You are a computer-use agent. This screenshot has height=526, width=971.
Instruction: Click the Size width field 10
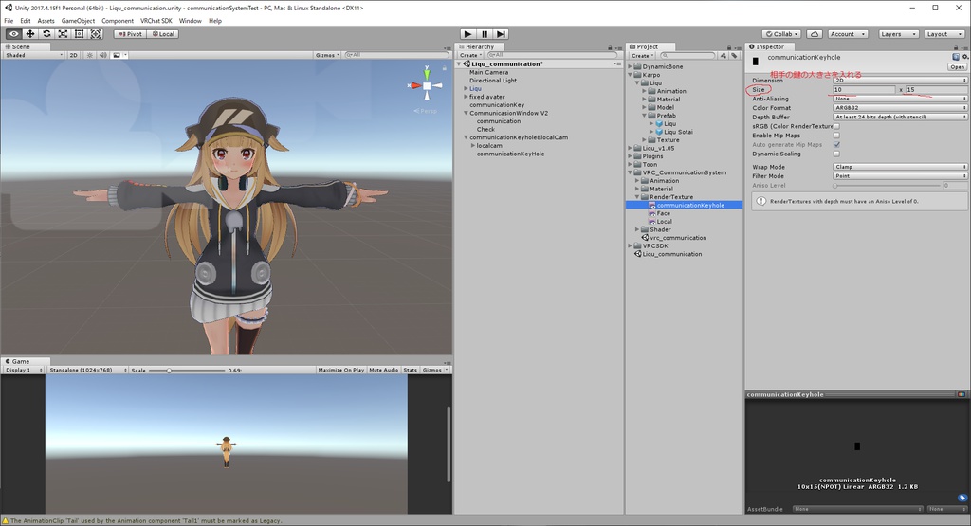[x=864, y=90]
